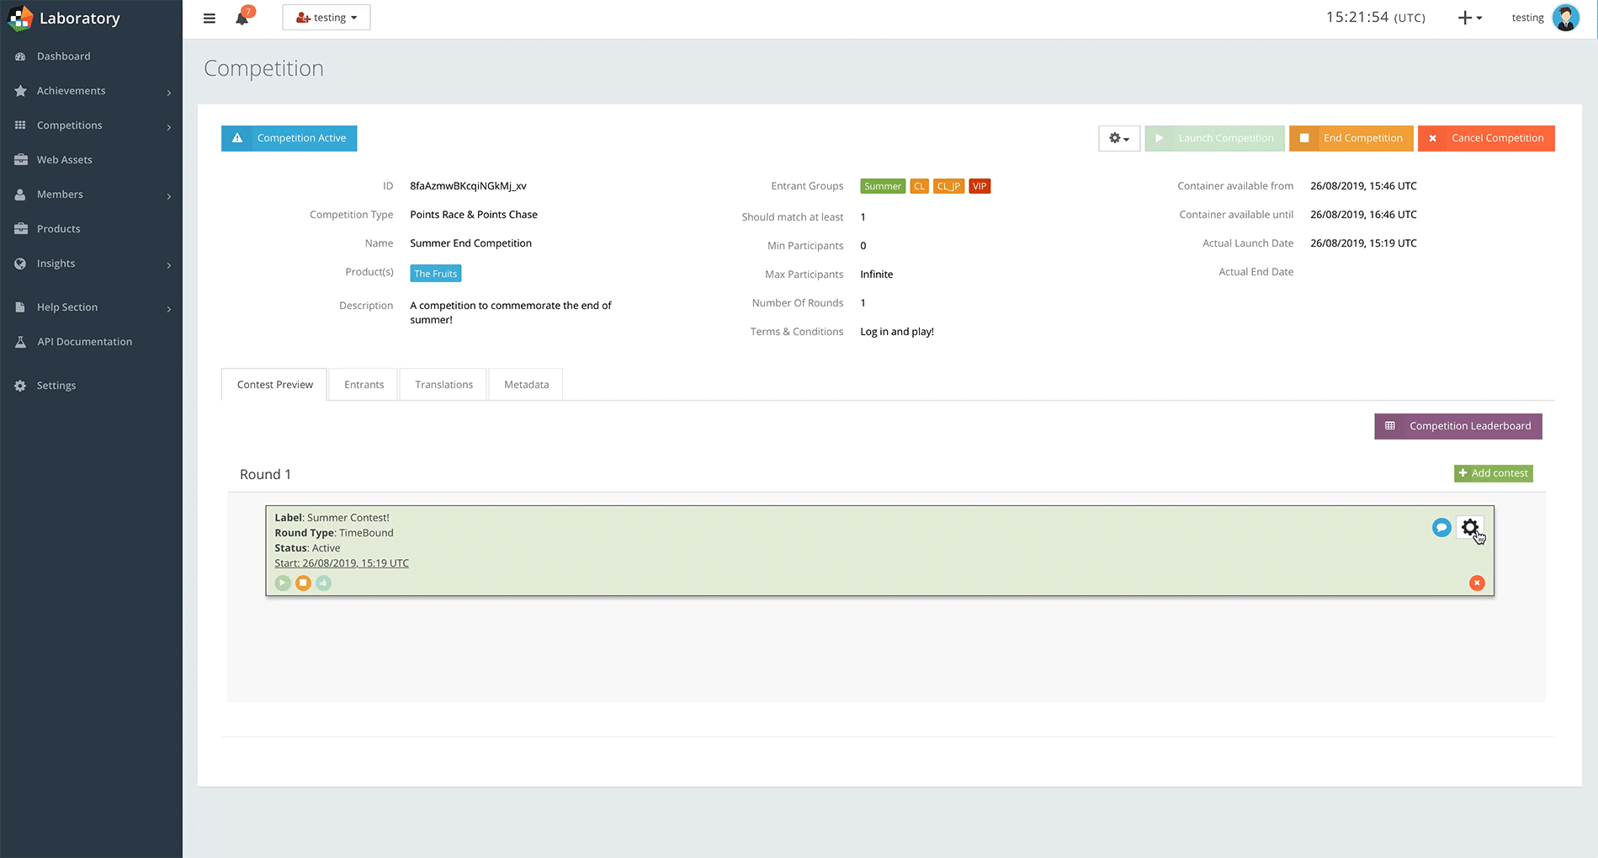Click the contest settings gear icon
1598x858 pixels.
point(1469,528)
